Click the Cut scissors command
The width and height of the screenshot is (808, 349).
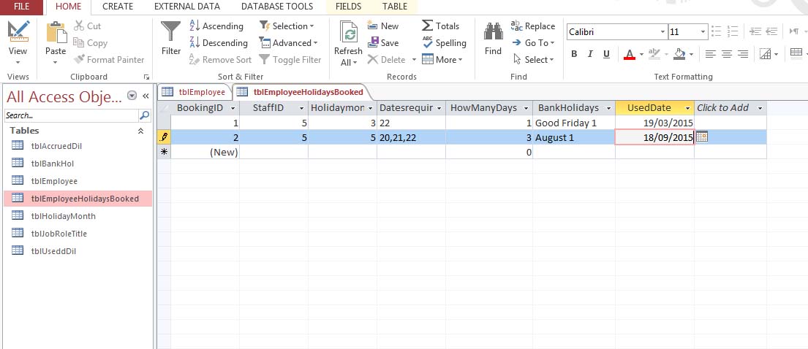click(x=88, y=26)
